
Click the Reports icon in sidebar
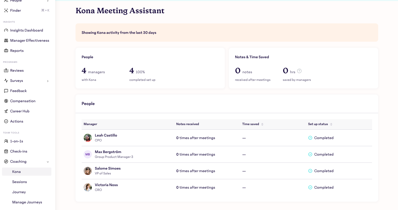click(6, 51)
